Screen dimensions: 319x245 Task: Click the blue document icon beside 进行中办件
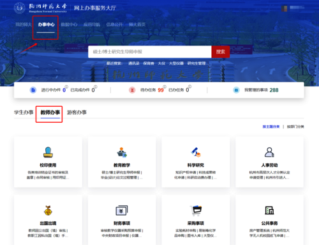click(x=33, y=90)
